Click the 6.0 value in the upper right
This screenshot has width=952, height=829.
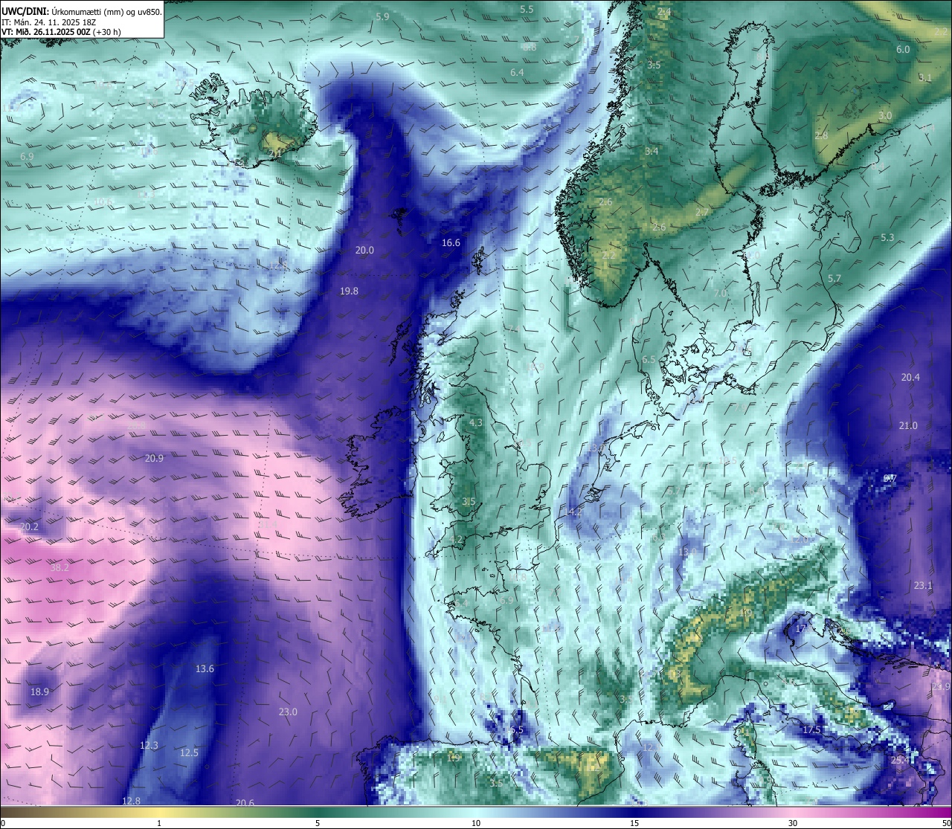903,50
